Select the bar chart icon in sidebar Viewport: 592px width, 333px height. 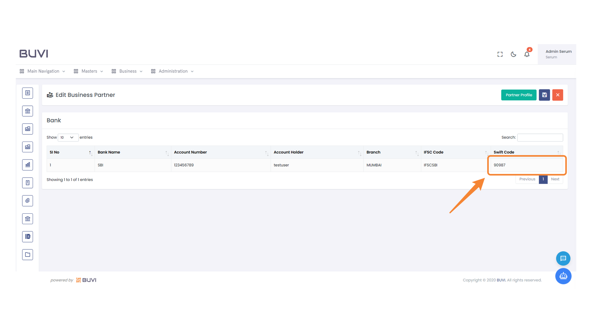[27, 165]
